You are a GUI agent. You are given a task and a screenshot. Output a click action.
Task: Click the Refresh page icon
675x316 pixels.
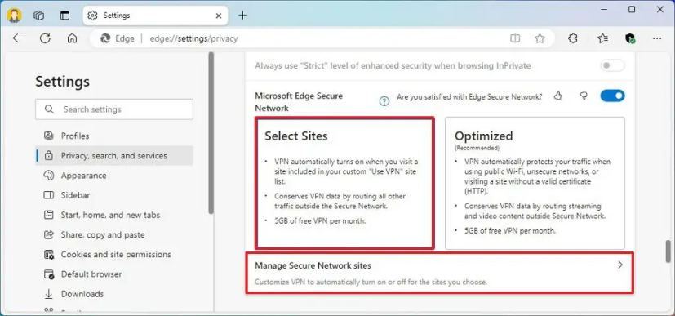click(x=45, y=38)
